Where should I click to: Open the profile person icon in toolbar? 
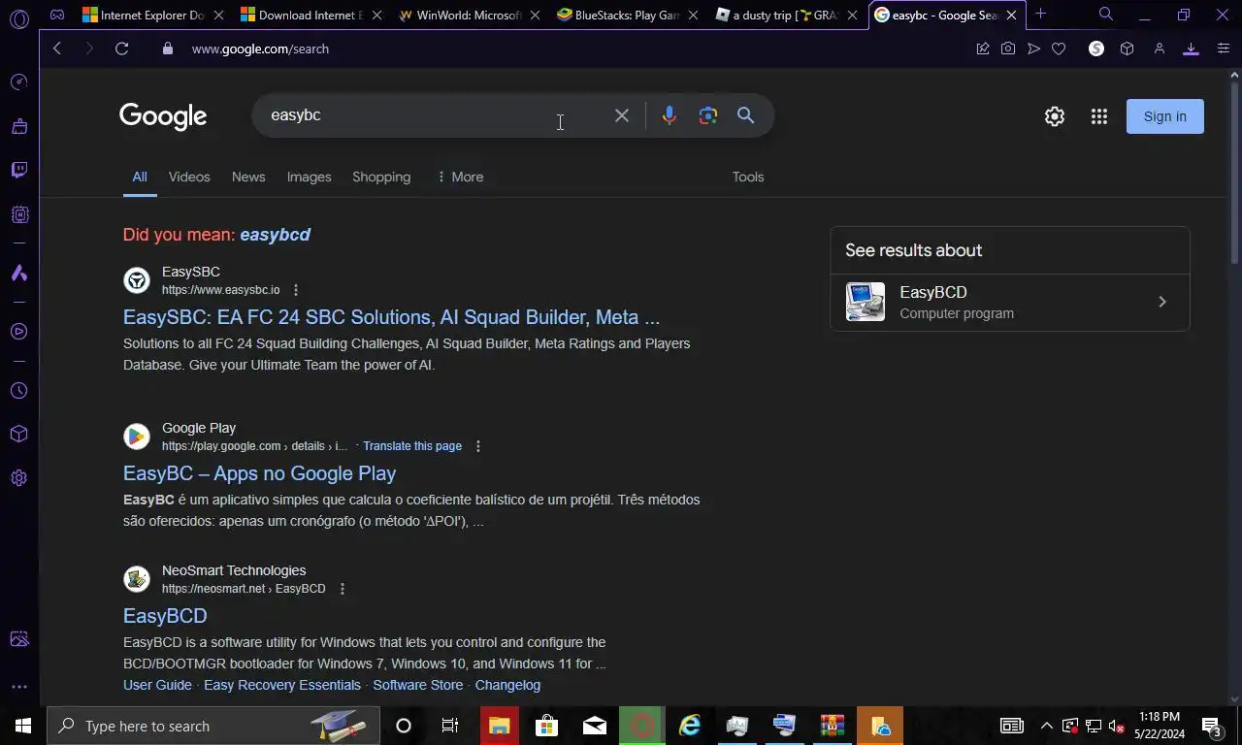pos(1159,49)
